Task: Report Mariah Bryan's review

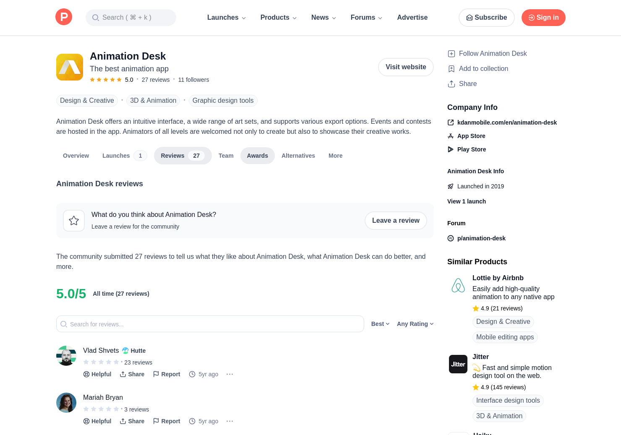Action: (167, 421)
